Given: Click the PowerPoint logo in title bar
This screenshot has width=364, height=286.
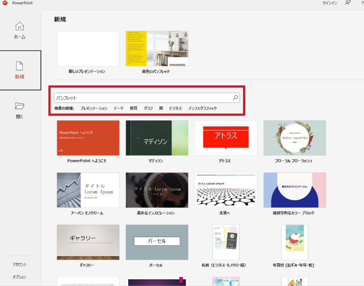Looking at the screenshot, I should (x=5, y=3).
